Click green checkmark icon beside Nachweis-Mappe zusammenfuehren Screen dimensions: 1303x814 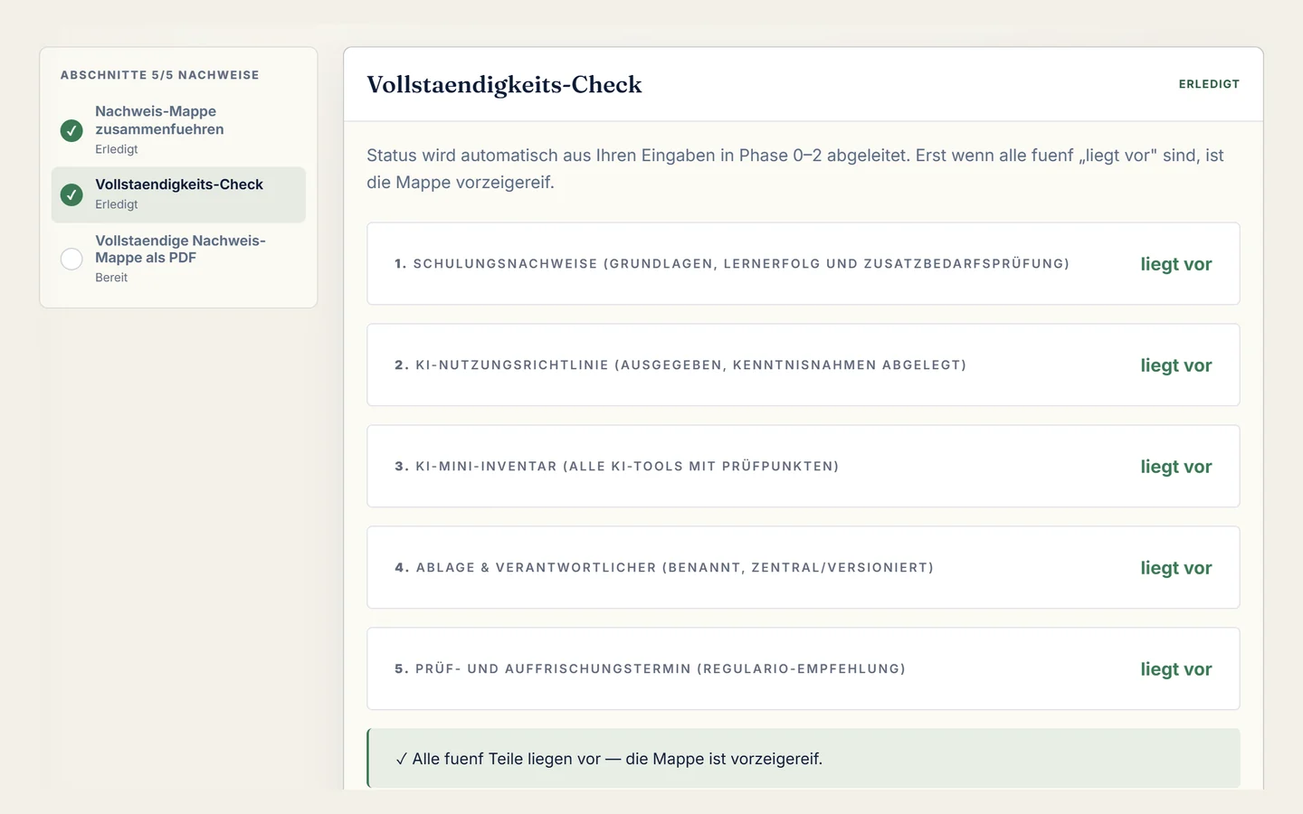click(x=71, y=130)
